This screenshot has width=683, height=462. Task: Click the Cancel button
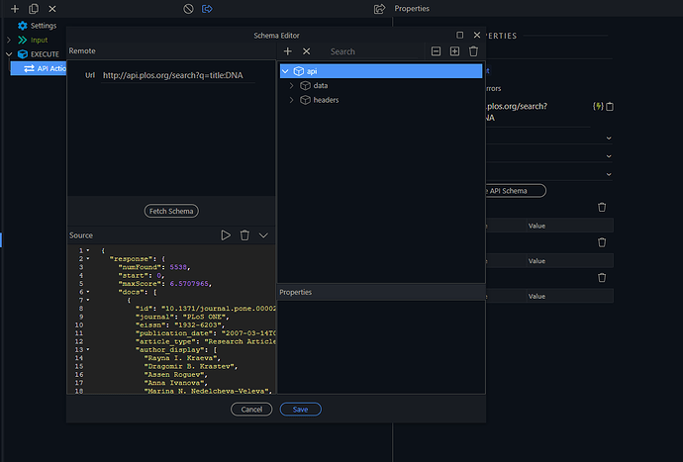pos(251,410)
